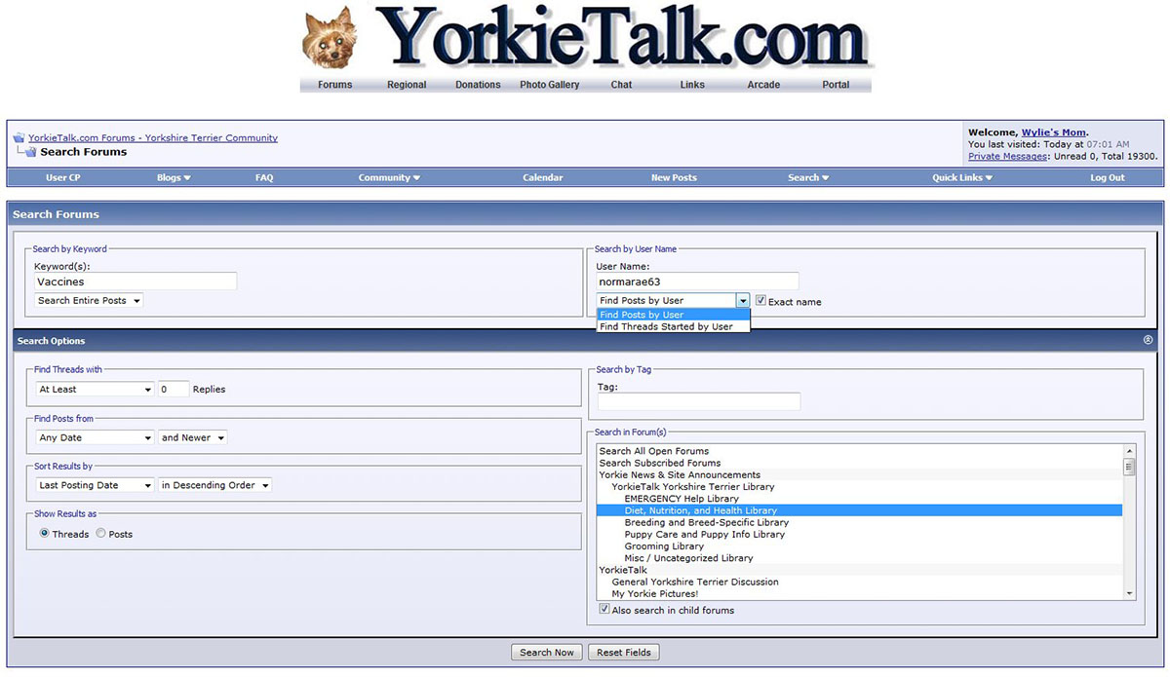Open the Chat tab
Screen dimensions: 1170x677
pyautogui.click(x=621, y=85)
